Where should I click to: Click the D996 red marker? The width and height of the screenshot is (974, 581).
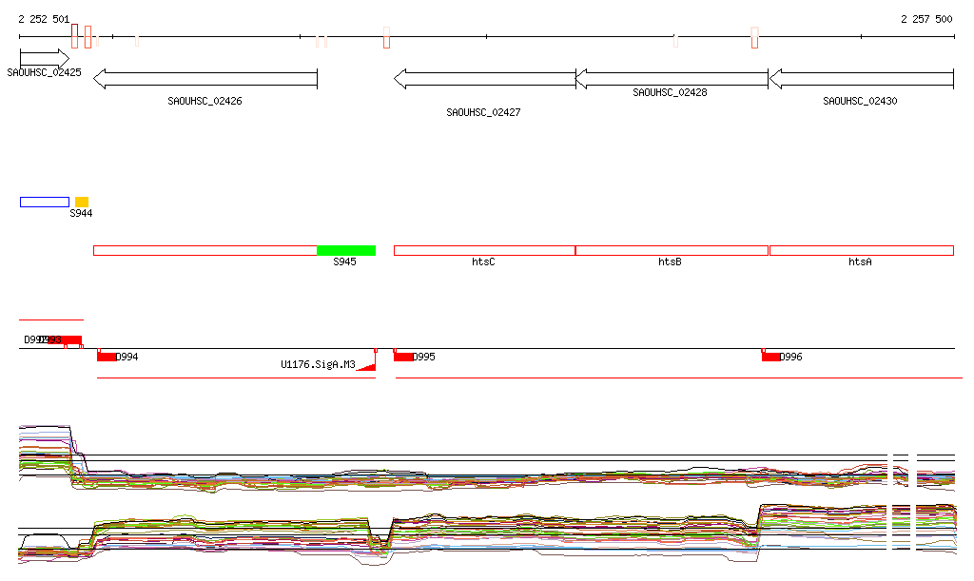pos(770,357)
